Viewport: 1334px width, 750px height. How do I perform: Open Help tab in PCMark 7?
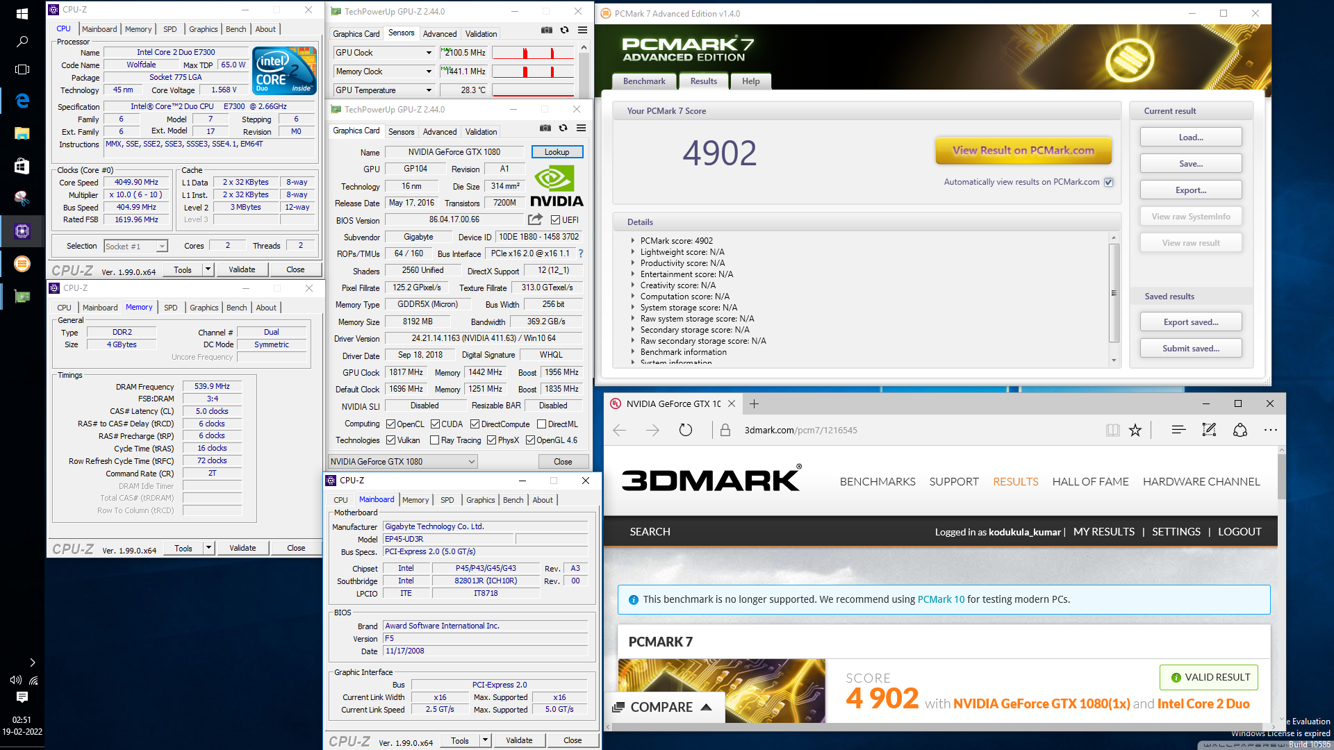pos(750,81)
